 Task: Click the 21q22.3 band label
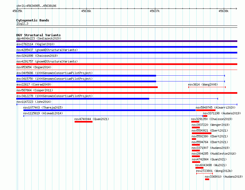[x=22, y=24]
